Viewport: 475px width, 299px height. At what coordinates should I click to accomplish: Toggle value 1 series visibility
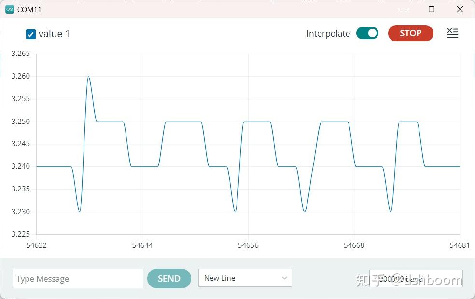coord(30,34)
